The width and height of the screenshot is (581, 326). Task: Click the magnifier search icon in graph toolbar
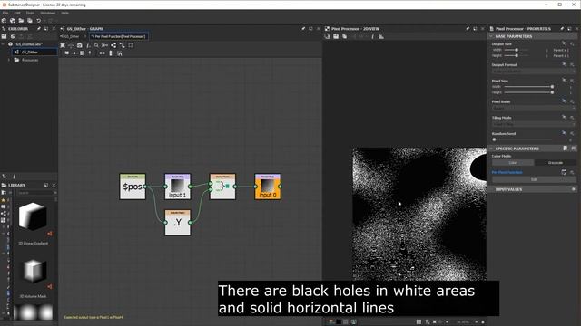point(96,45)
